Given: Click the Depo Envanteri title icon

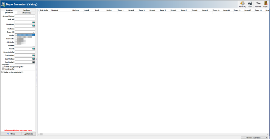Looking at the screenshot, I should pyautogui.click(x=3, y=4).
